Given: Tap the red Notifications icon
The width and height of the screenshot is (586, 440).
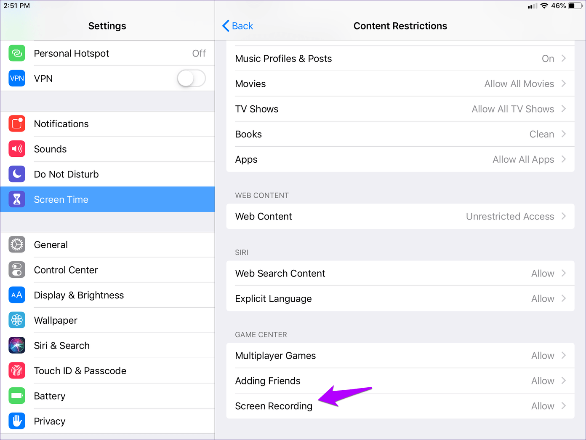Looking at the screenshot, I should pyautogui.click(x=17, y=124).
